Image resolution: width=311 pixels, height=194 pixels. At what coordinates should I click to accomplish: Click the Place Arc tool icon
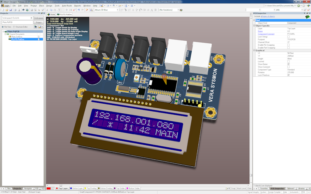click(141, 10)
